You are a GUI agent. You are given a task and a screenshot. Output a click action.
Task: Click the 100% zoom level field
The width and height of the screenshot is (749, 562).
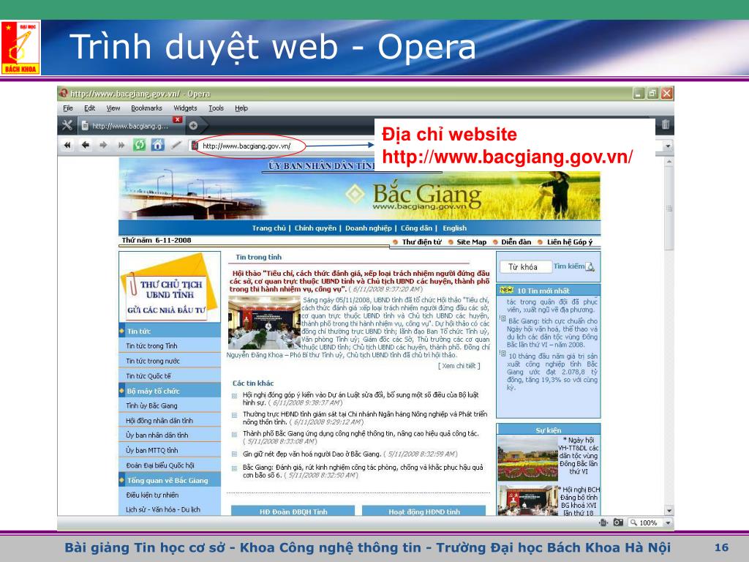coord(645,522)
